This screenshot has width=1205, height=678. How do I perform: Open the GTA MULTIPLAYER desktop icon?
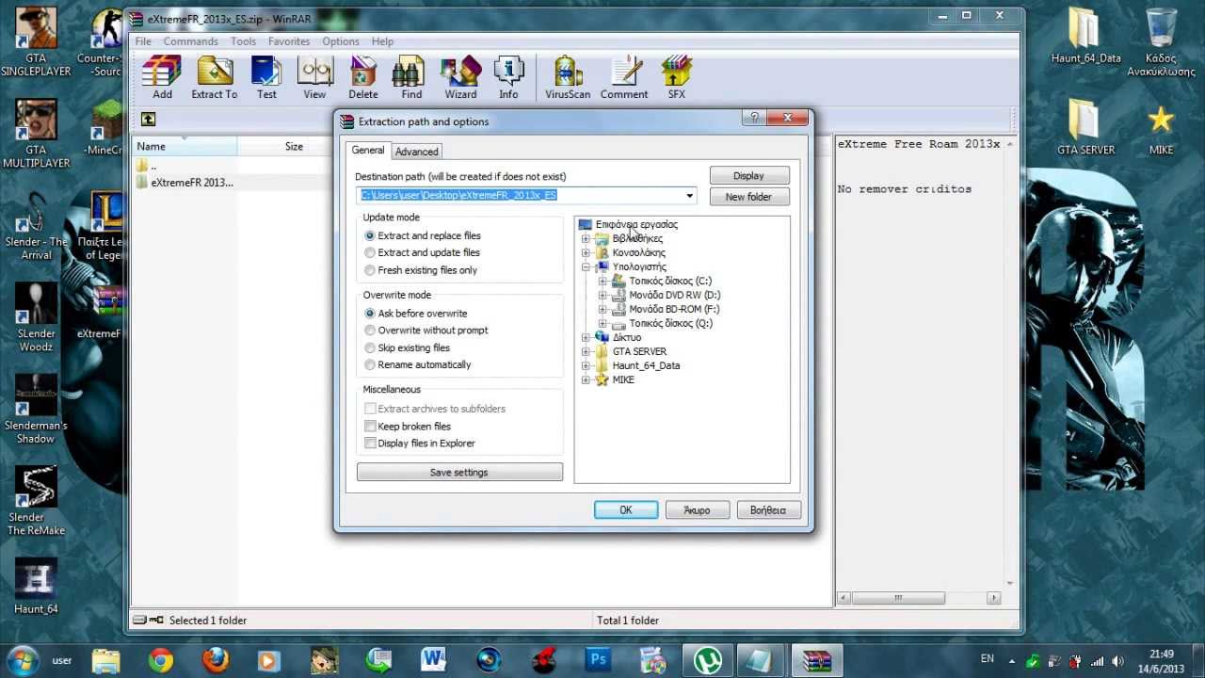point(36,134)
